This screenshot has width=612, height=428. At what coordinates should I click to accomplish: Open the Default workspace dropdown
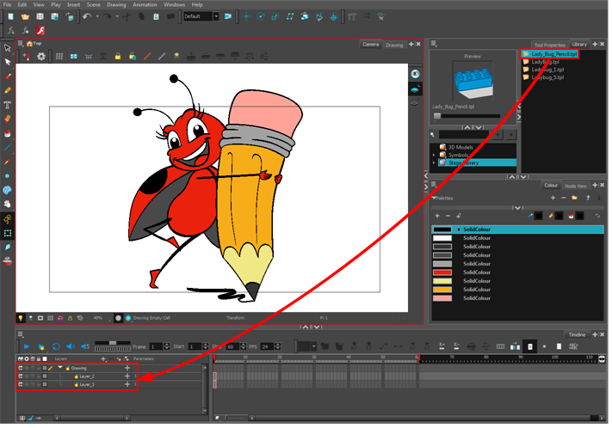point(216,16)
